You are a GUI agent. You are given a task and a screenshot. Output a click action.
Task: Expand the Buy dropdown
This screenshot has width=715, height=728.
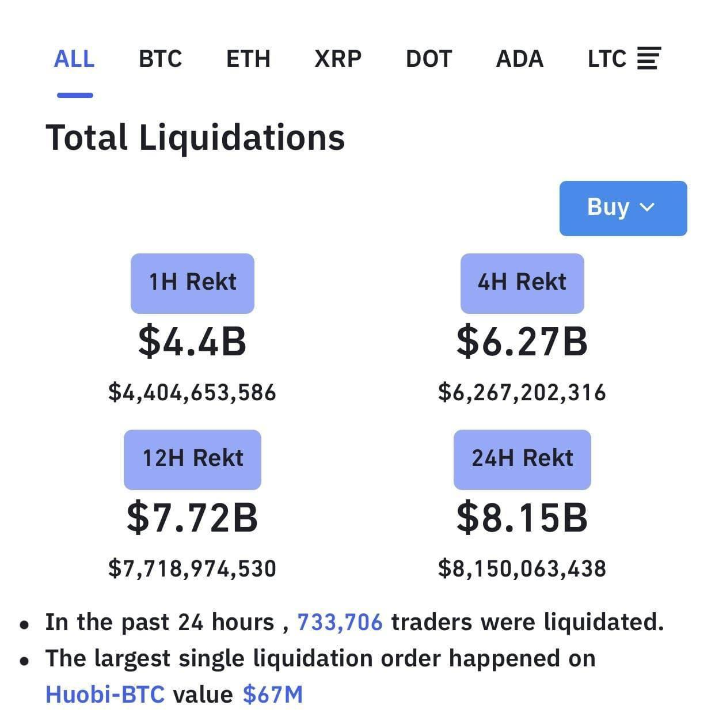pos(623,208)
